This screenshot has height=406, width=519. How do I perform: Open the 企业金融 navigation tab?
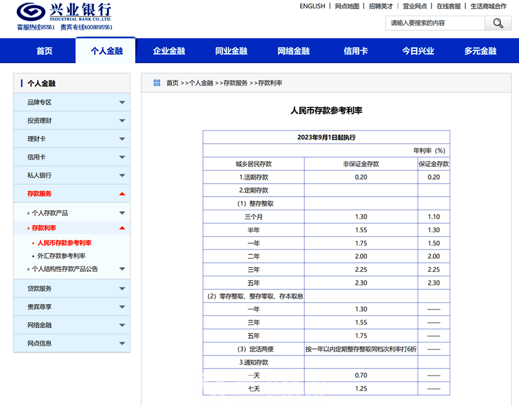tap(169, 51)
